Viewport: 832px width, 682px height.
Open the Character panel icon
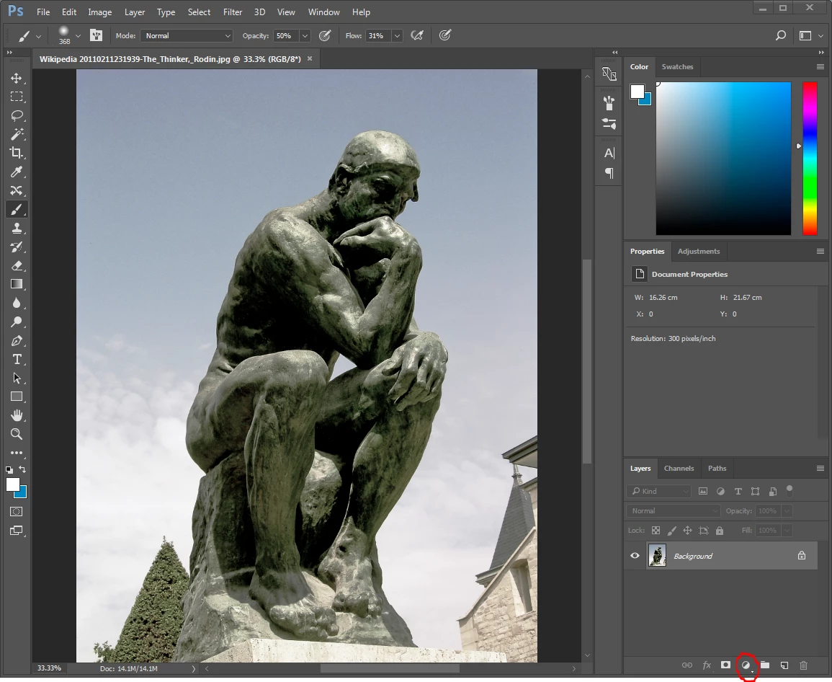[609, 154]
